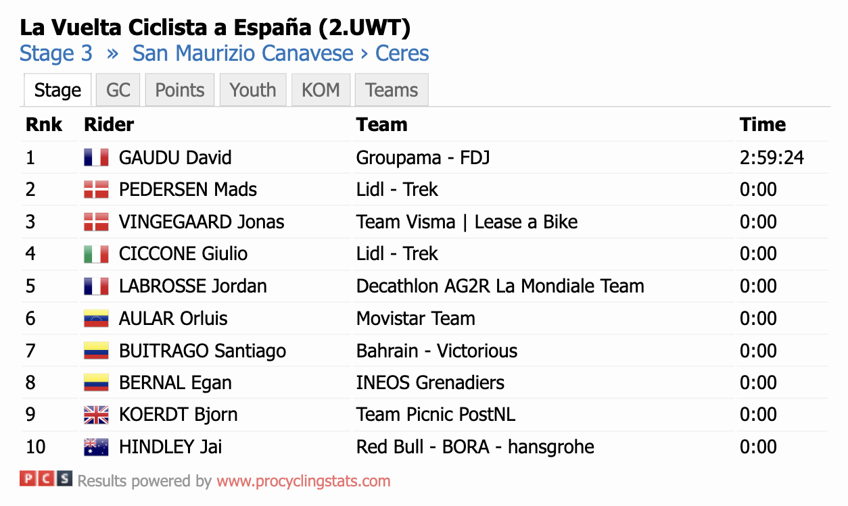Click the British flag beside KOERDT Bjorn
848x506 pixels.
coord(96,415)
